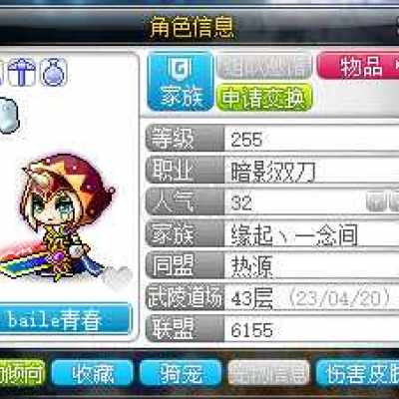Click the green 顾问 button at bottom
Image resolution: width=399 pixels, height=399 pixels.
(x=22, y=373)
